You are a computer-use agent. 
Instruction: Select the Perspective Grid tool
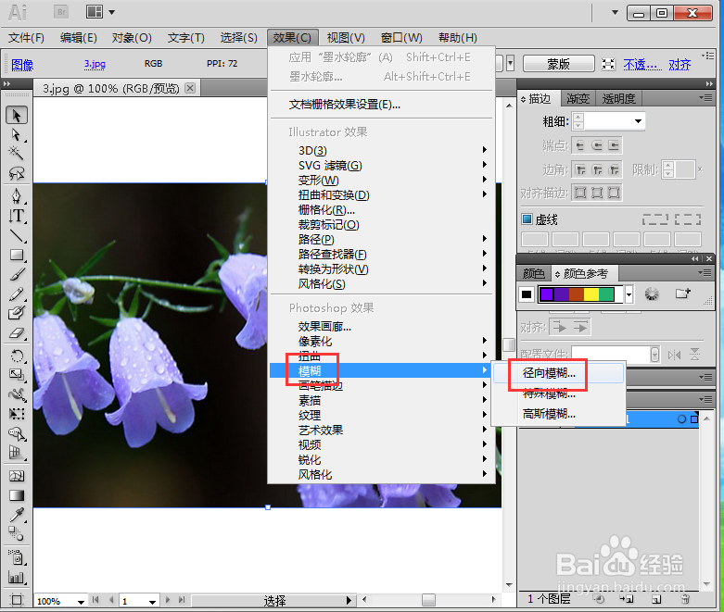17,453
